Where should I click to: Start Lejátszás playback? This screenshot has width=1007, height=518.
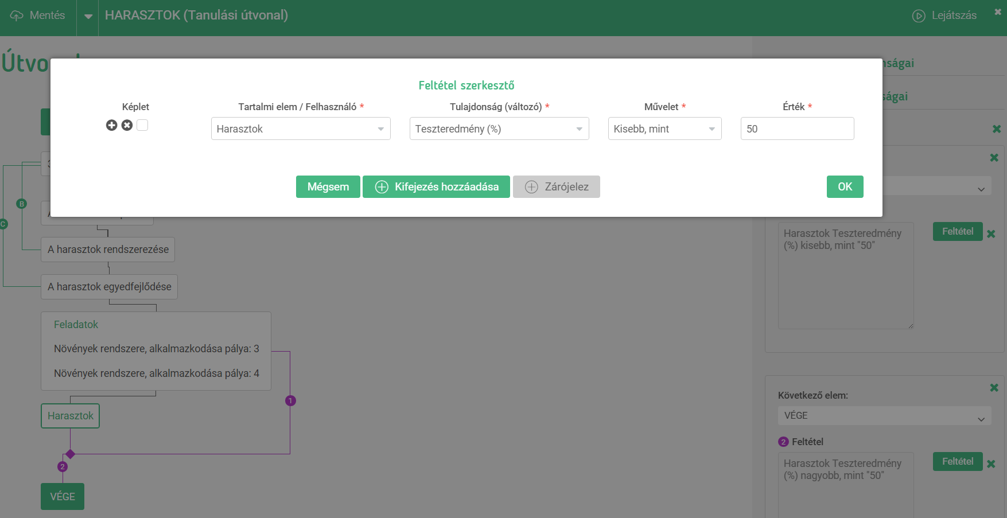tap(944, 15)
